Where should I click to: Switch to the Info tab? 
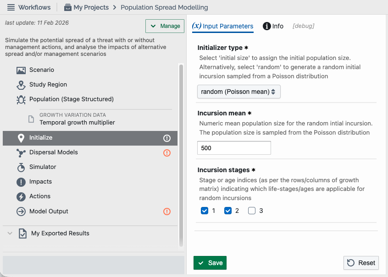point(273,26)
